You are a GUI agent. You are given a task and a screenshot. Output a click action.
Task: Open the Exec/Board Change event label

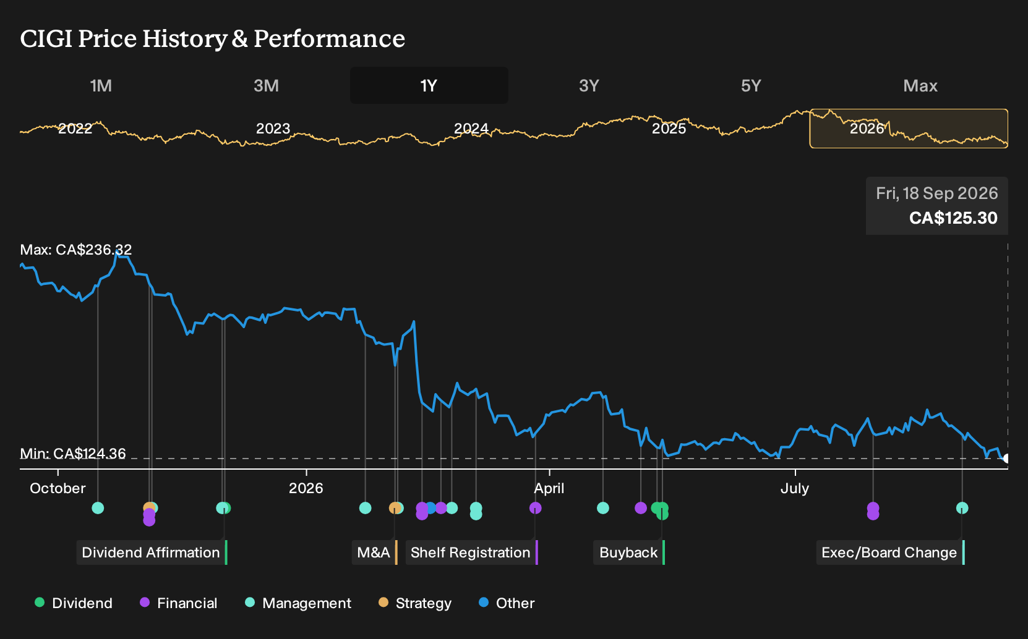click(x=889, y=552)
